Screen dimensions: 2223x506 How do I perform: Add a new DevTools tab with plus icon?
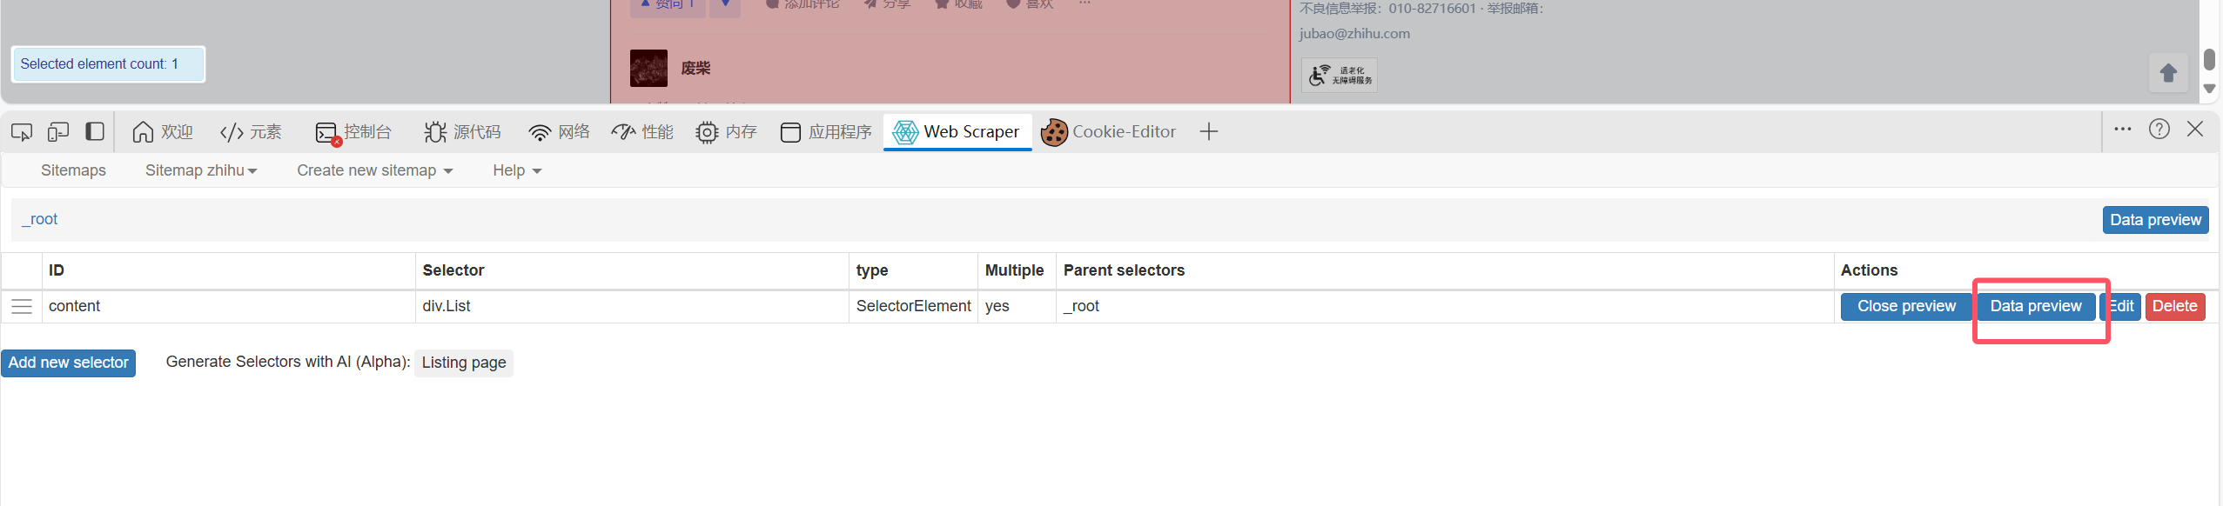[1209, 132]
